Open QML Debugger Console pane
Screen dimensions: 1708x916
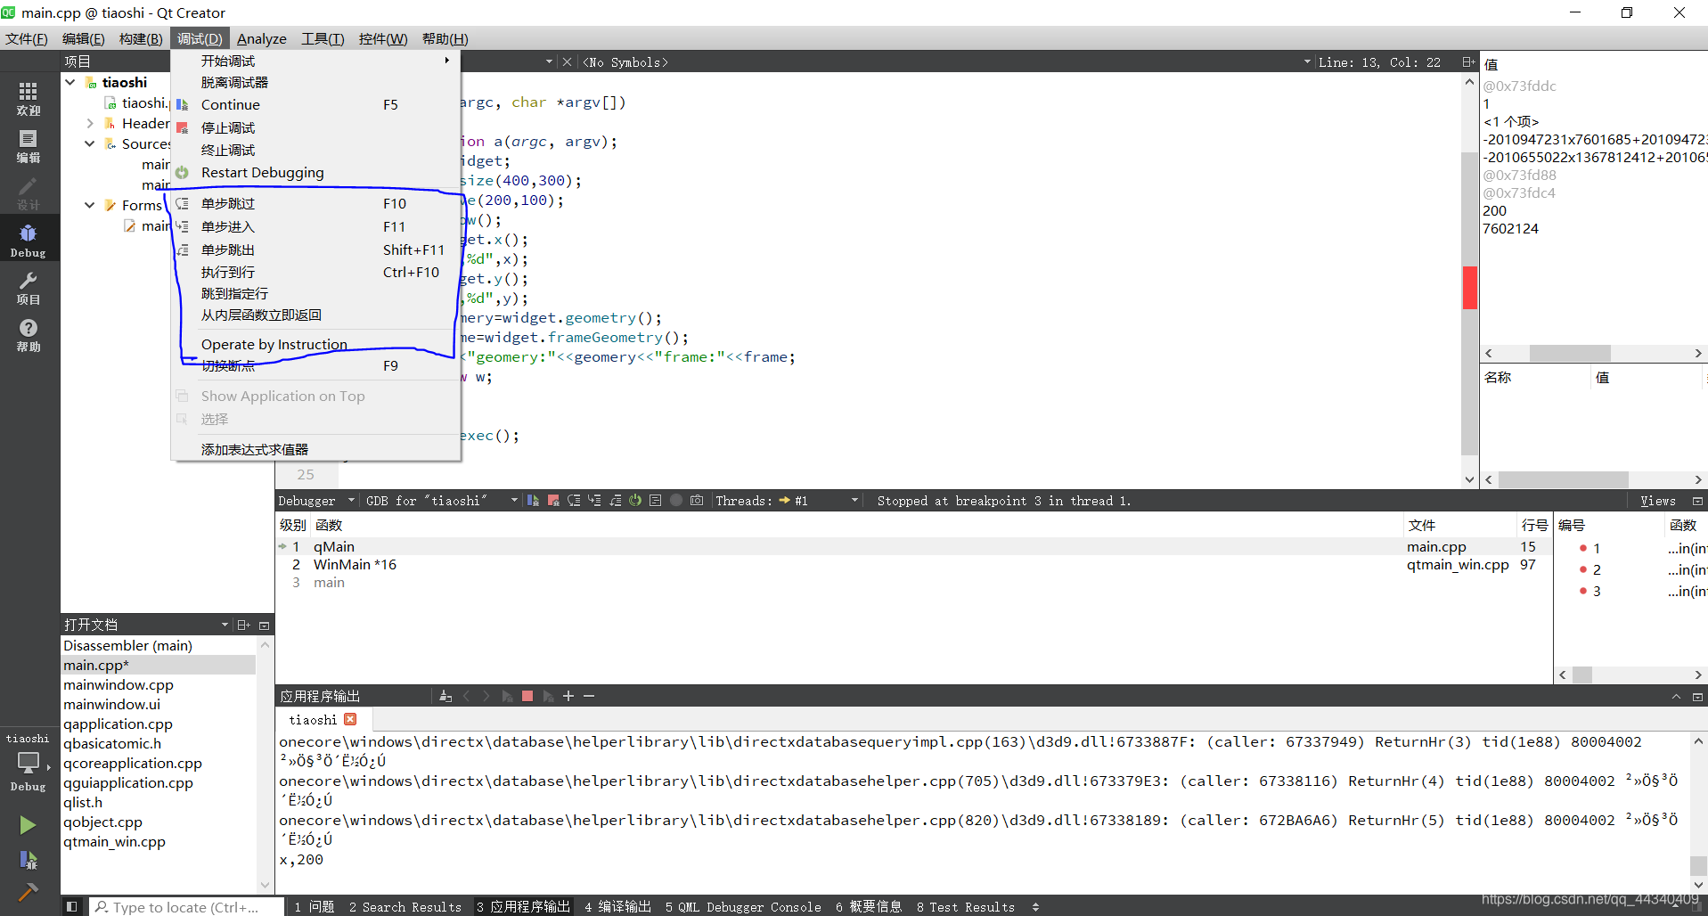(x=743, y=906)
